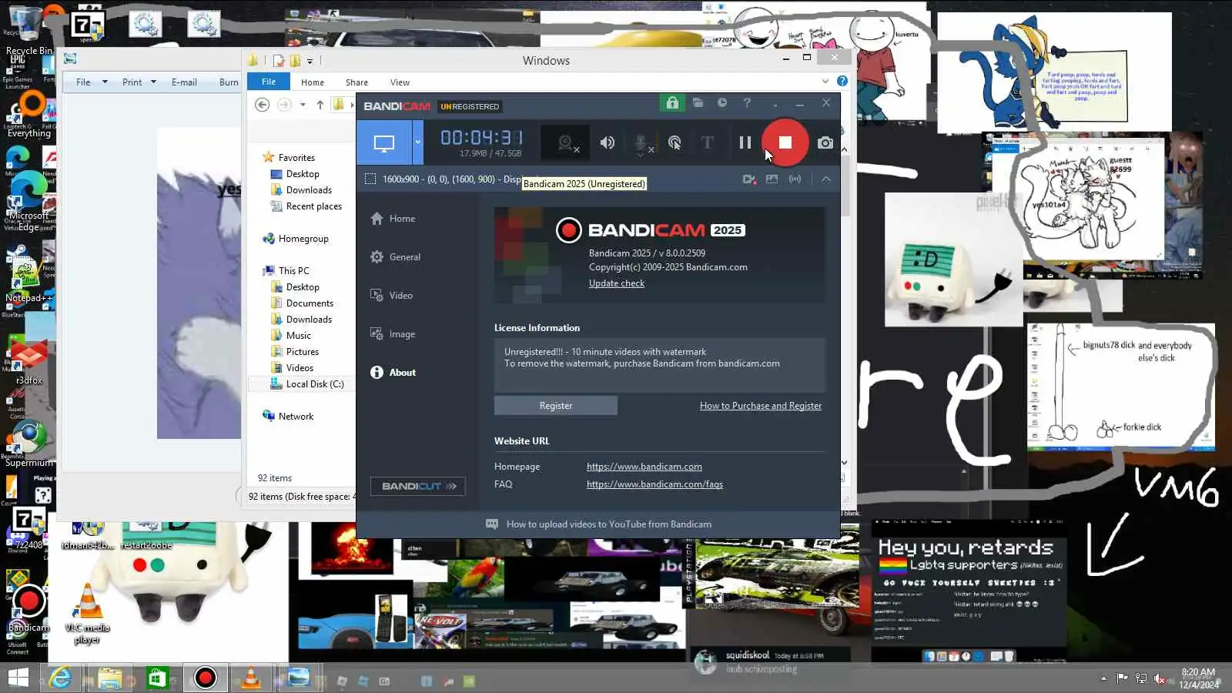This screenshot has height=693, width=1232.
Task: Click the Update check link
Action: [617, 283]
